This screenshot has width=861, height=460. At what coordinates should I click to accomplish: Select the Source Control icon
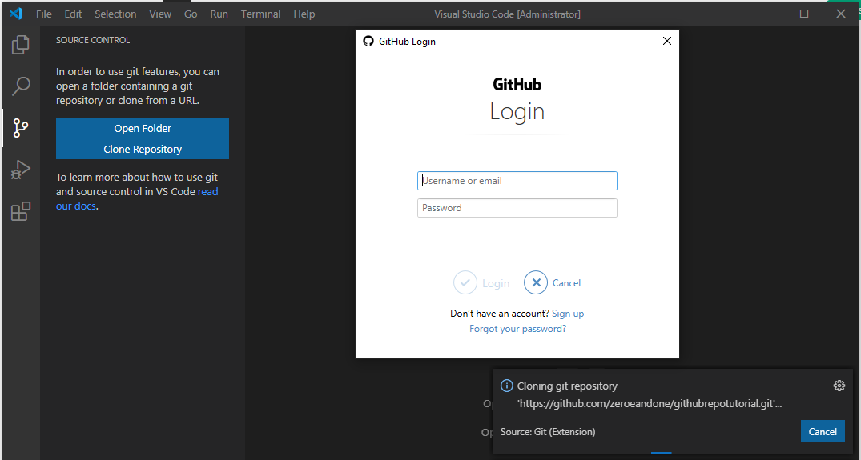(20, 128)
